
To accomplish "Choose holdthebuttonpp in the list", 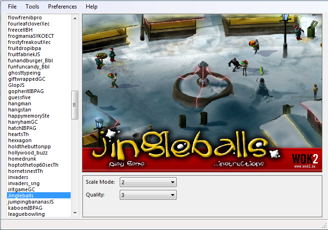I will coord(39,146).
